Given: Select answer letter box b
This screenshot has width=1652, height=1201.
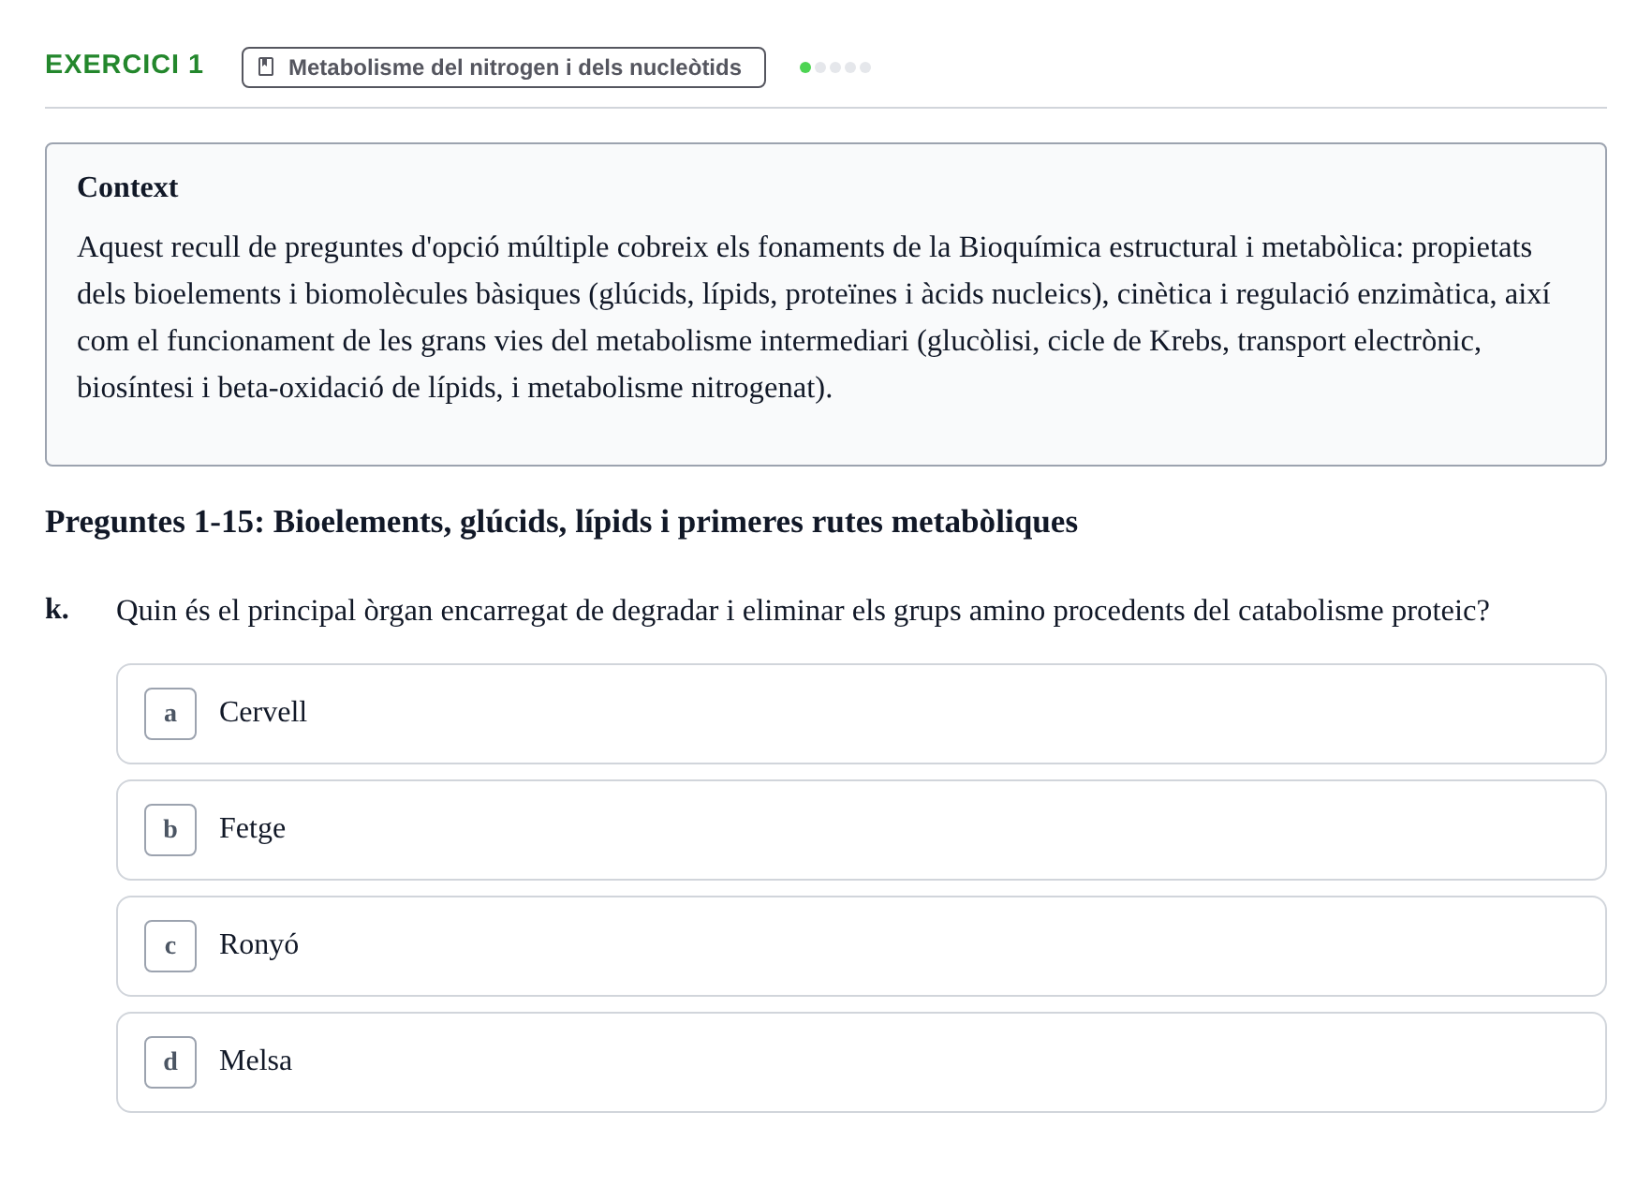Looking at the screenshot, I should [170, 830].
